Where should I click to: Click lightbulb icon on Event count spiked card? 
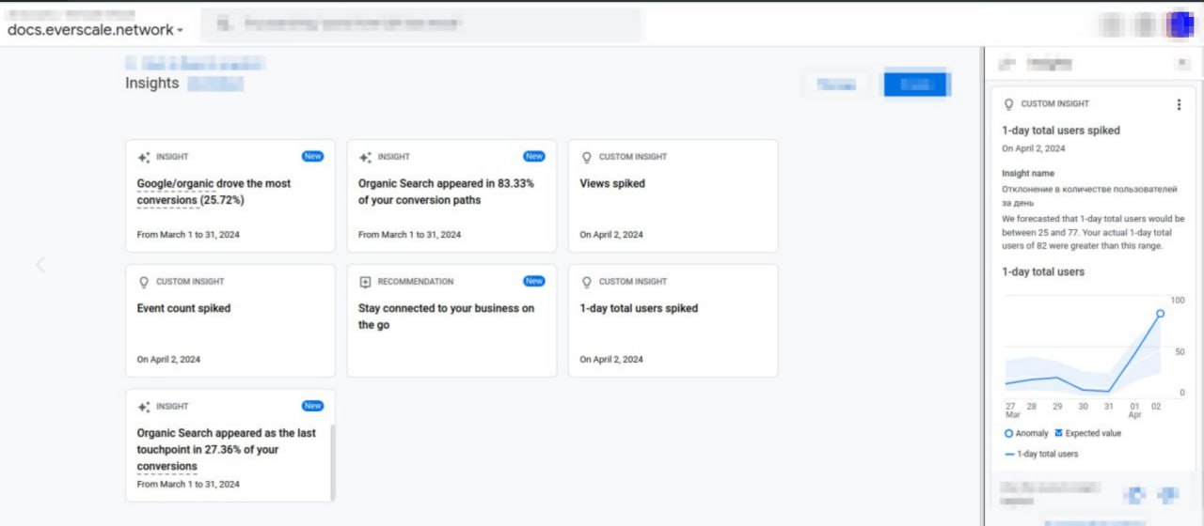(x=143, y=282)
